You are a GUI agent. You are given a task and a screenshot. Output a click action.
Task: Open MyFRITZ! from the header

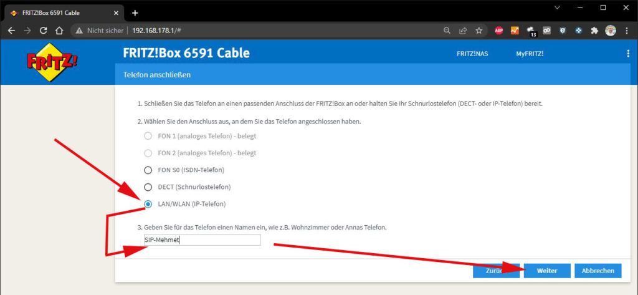pos(530,54)
